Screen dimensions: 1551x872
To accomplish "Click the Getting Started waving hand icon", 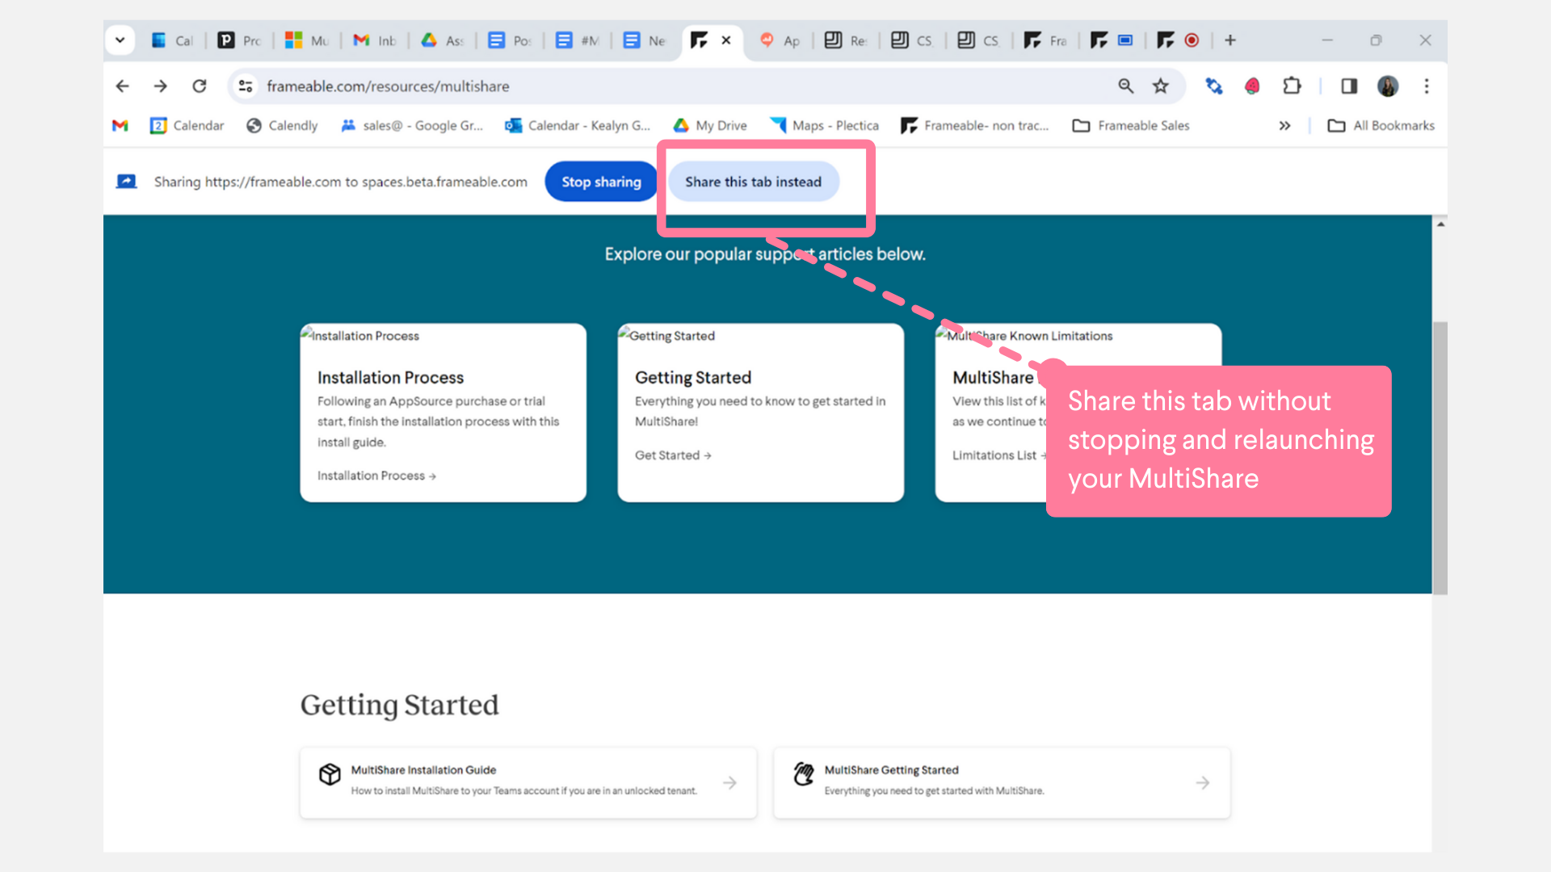I will pos(803,773).
